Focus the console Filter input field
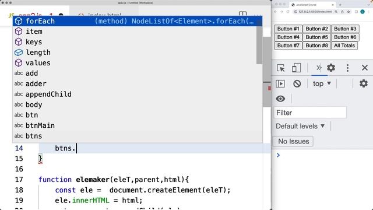 point(310,113)
